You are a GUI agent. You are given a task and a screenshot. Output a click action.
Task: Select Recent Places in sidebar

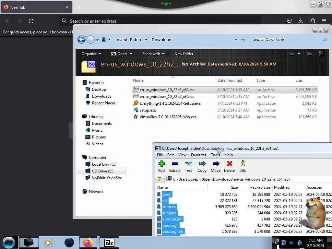tap(104, 103)
